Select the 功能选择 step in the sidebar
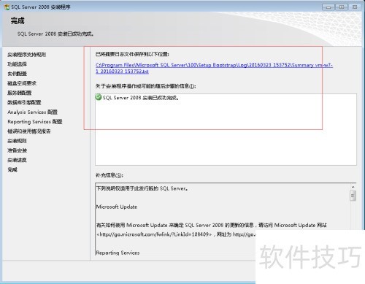Screen dimensions: 365x284 tap(17, 64)
